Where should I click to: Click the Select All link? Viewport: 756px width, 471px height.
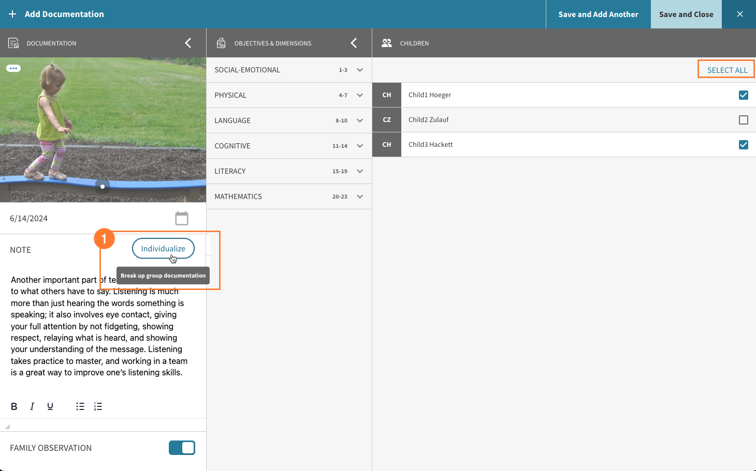click(x=725, y=69)
